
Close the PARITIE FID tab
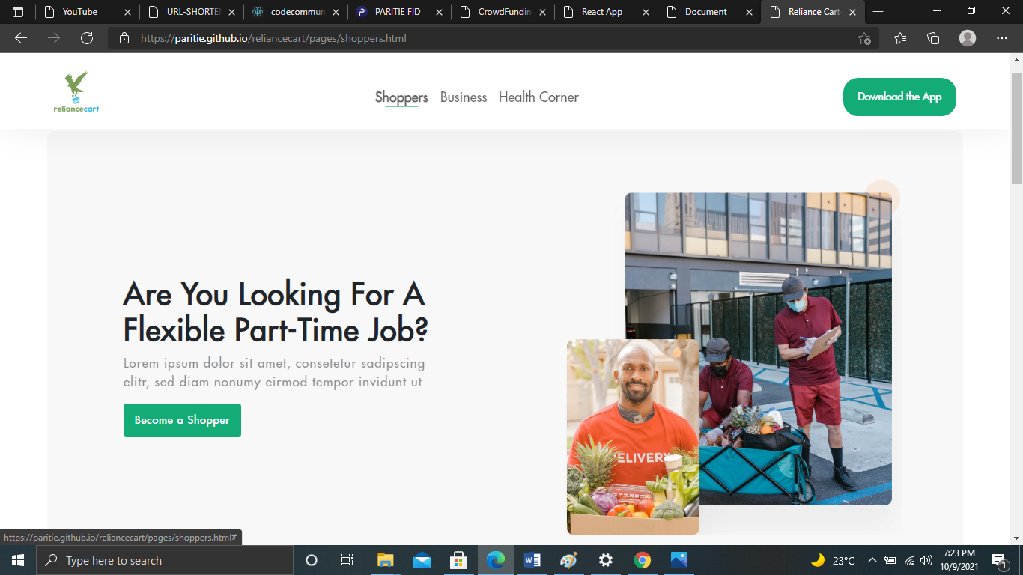(438, 12)
